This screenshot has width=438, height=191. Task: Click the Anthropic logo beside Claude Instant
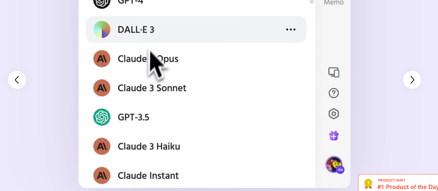pyautogui.click(x=102, y=175)
